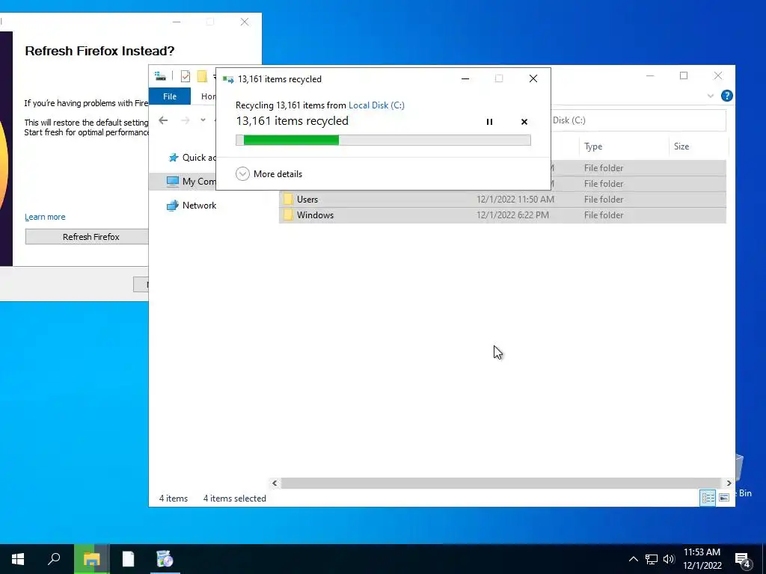The height and width of the screenshot is (574, 766).
Task: Click horizontal scrollbar right arrow
Action: (x=729, y=484)
